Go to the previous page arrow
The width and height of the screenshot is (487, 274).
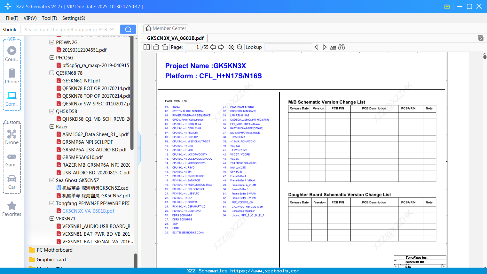click(x=213, y=47)
